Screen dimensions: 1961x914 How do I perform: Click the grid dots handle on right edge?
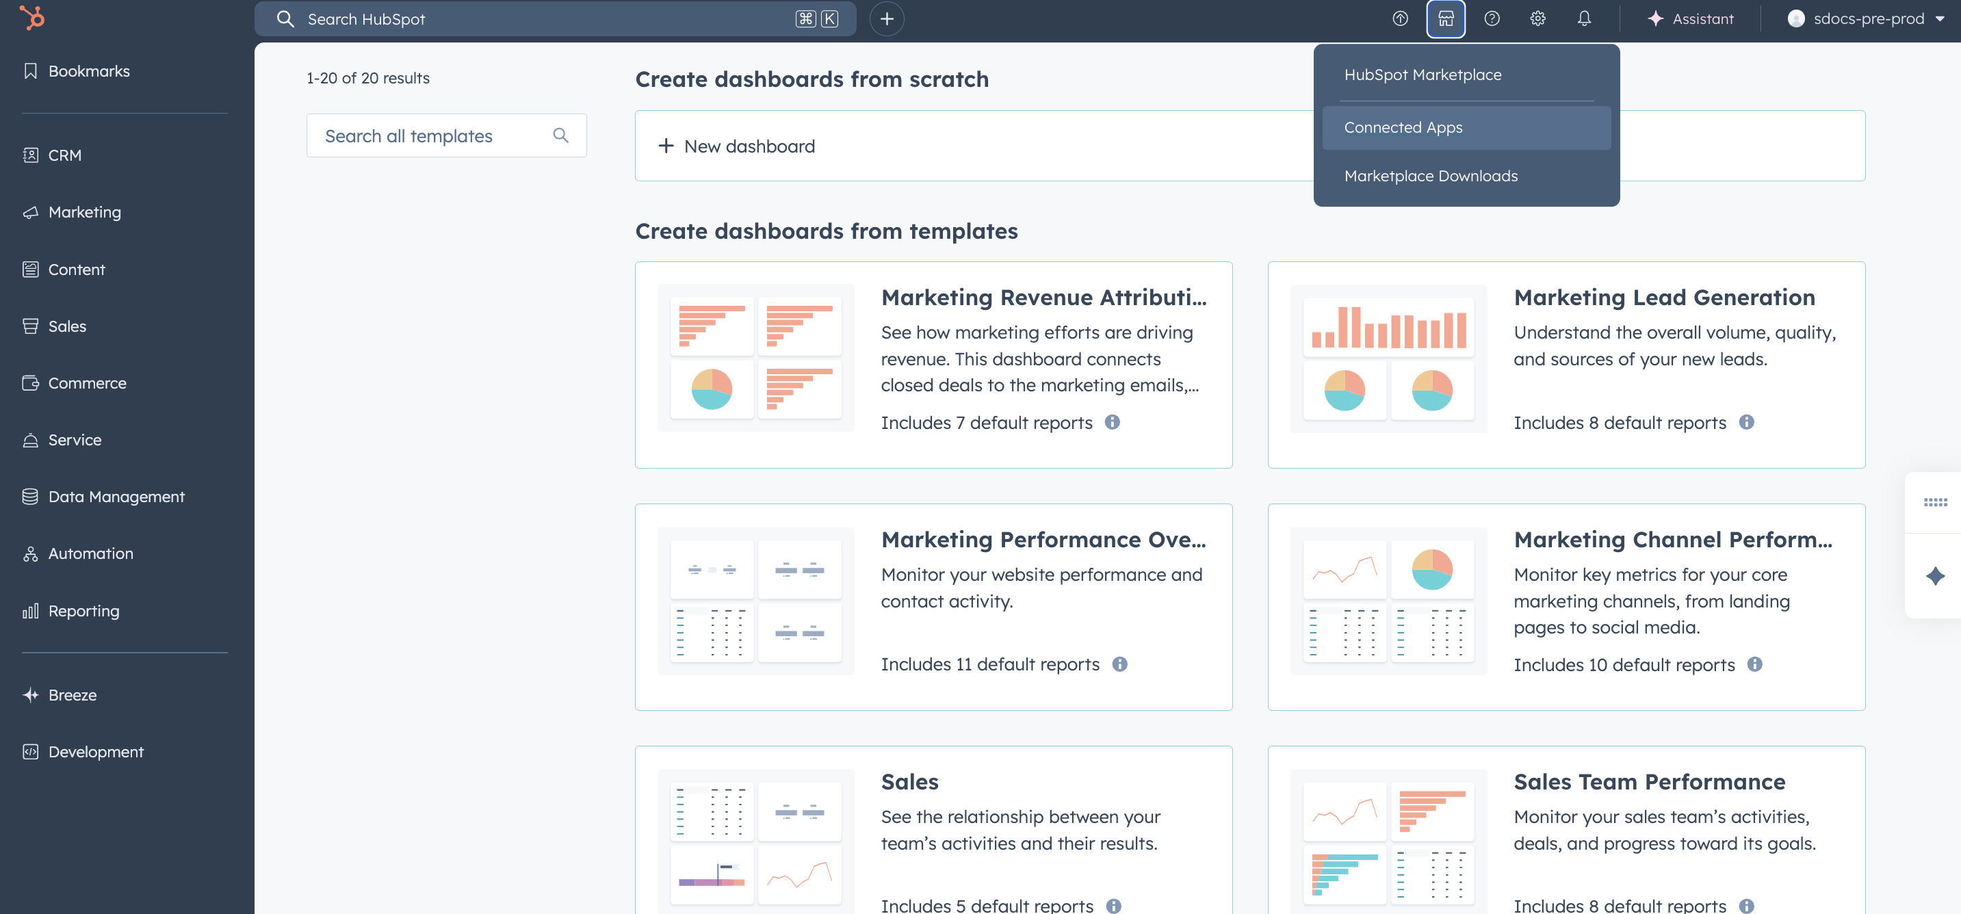(1934, 502)
